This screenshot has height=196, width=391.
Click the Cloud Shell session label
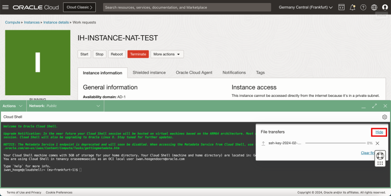13,117
